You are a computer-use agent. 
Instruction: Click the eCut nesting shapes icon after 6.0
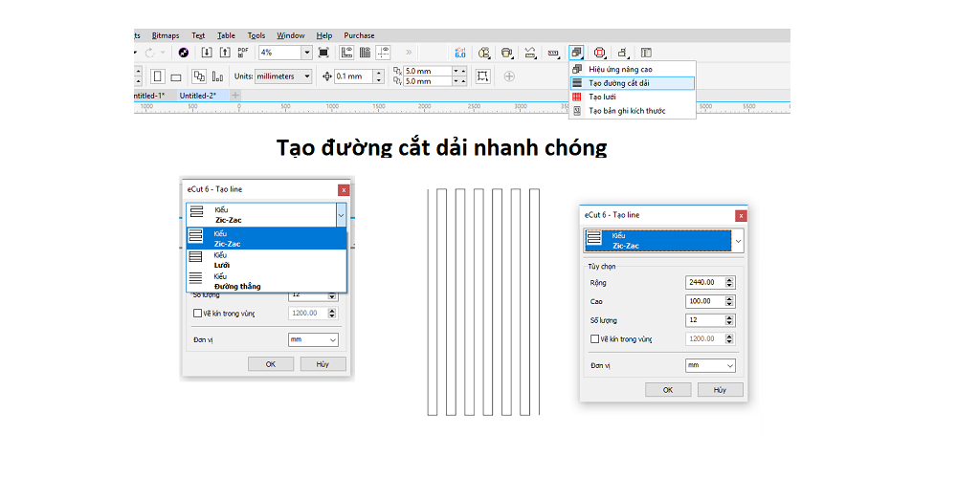point(484,53)
